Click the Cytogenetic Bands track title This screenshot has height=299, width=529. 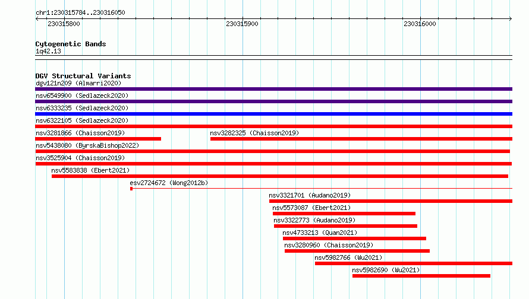[71, 44]
